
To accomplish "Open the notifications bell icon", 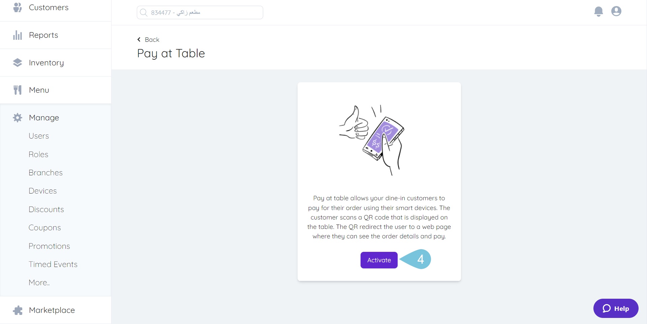I will 598,11.
